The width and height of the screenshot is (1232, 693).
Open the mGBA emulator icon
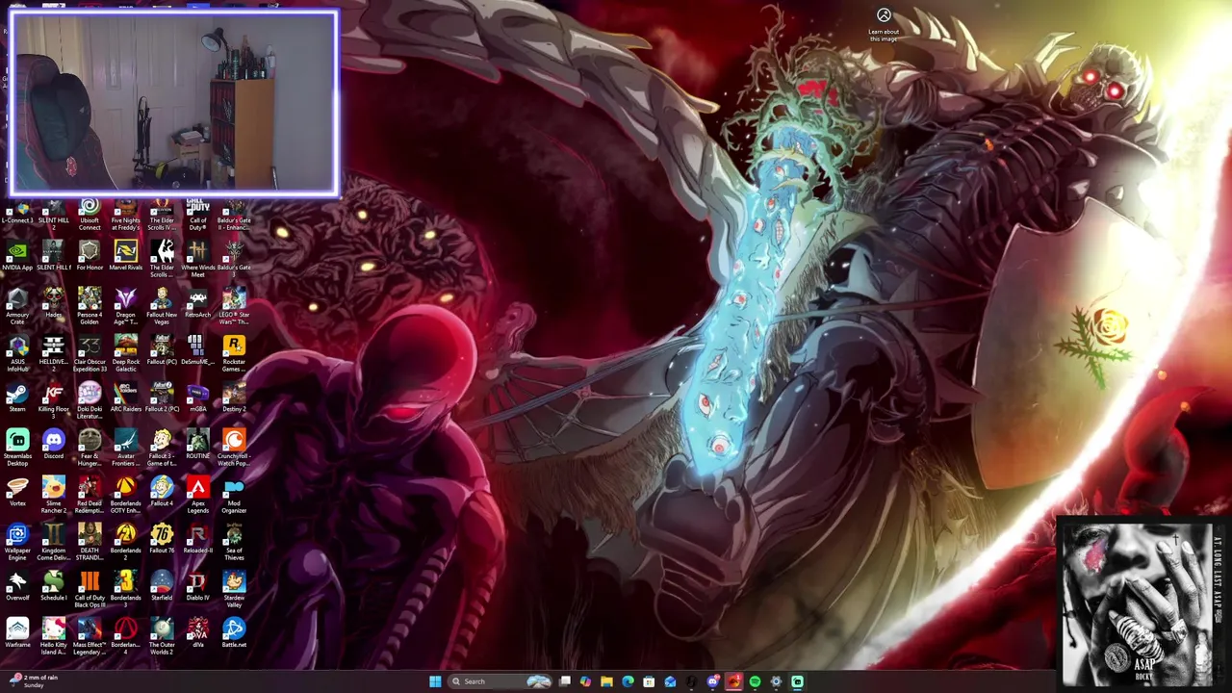click(x=197, y=398)
